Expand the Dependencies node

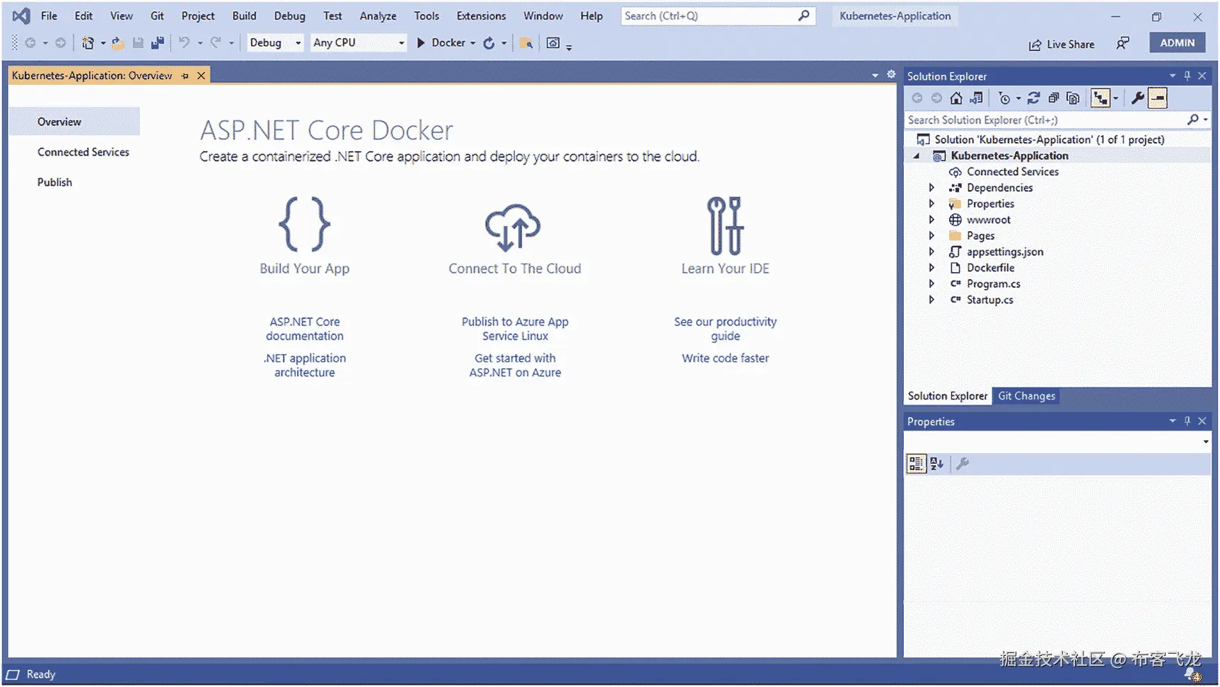tap(931, 188)
